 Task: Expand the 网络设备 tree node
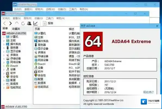click(4, 62)
